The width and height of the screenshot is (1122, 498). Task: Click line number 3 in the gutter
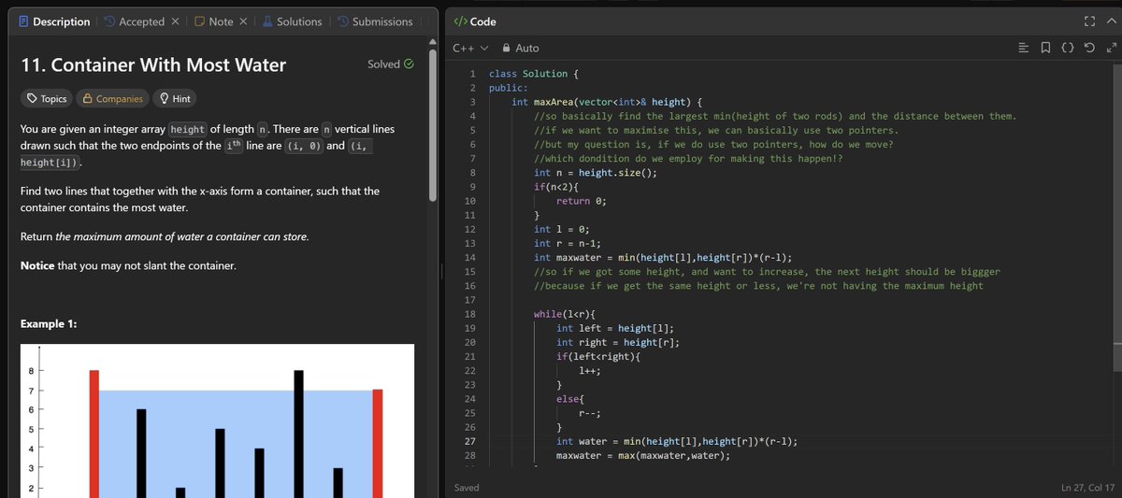coord(474,101)
